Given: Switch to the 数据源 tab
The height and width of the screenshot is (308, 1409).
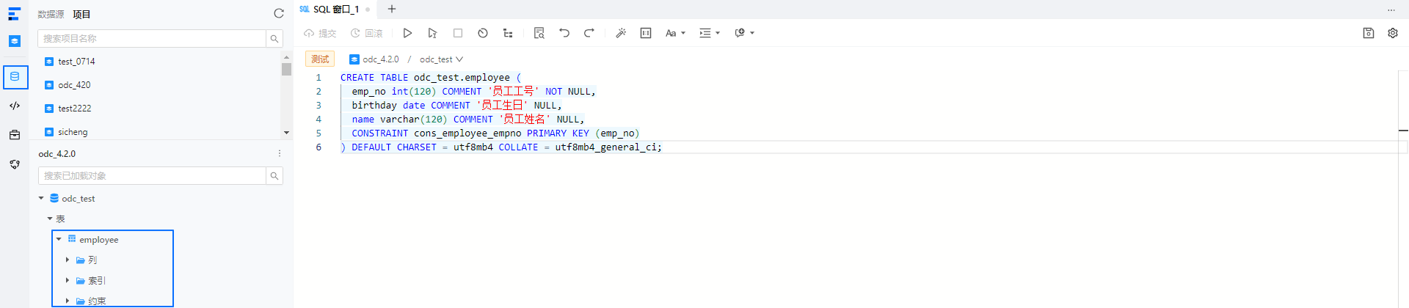Looking at the screenshot, I should pos(51,14).
